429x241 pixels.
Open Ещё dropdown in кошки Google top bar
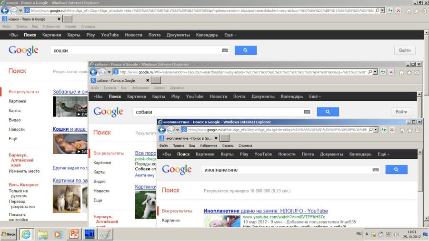tap(230, 35)
